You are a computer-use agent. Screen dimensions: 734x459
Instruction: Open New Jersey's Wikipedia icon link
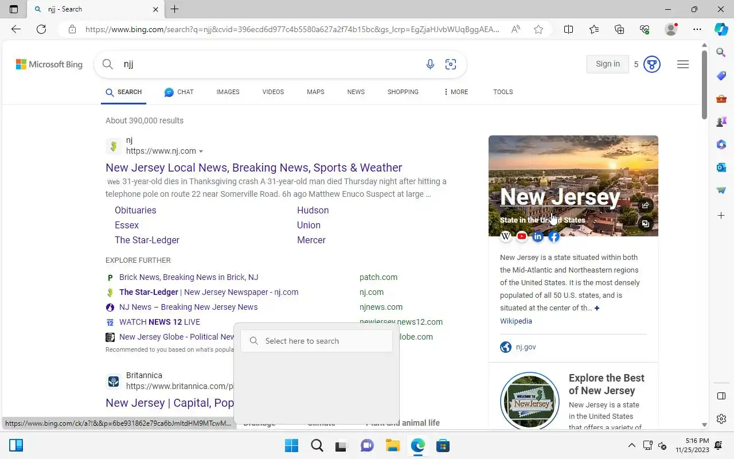point(506,236)
